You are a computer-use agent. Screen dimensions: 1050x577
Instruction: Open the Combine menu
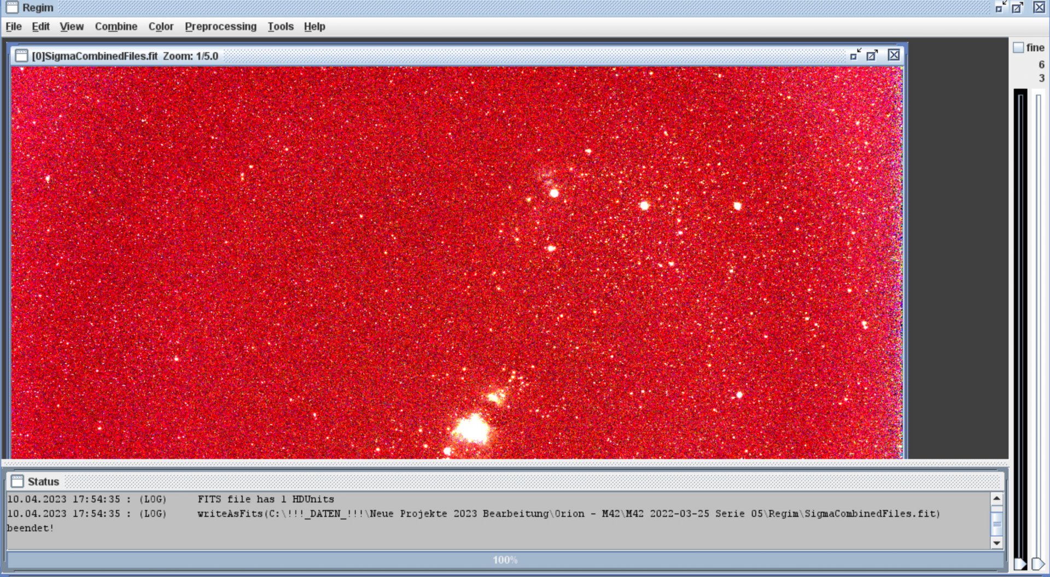pyautogui.click(x=116, y=26)
